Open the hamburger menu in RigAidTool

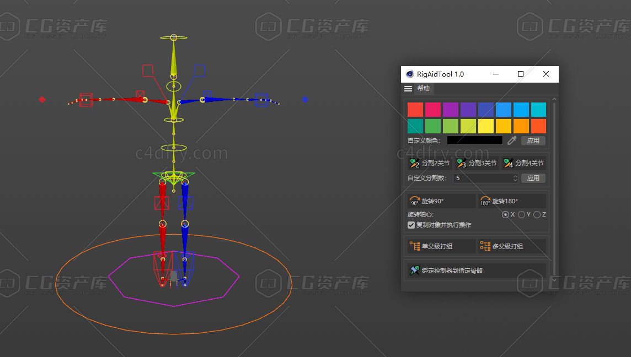[408, 89]
